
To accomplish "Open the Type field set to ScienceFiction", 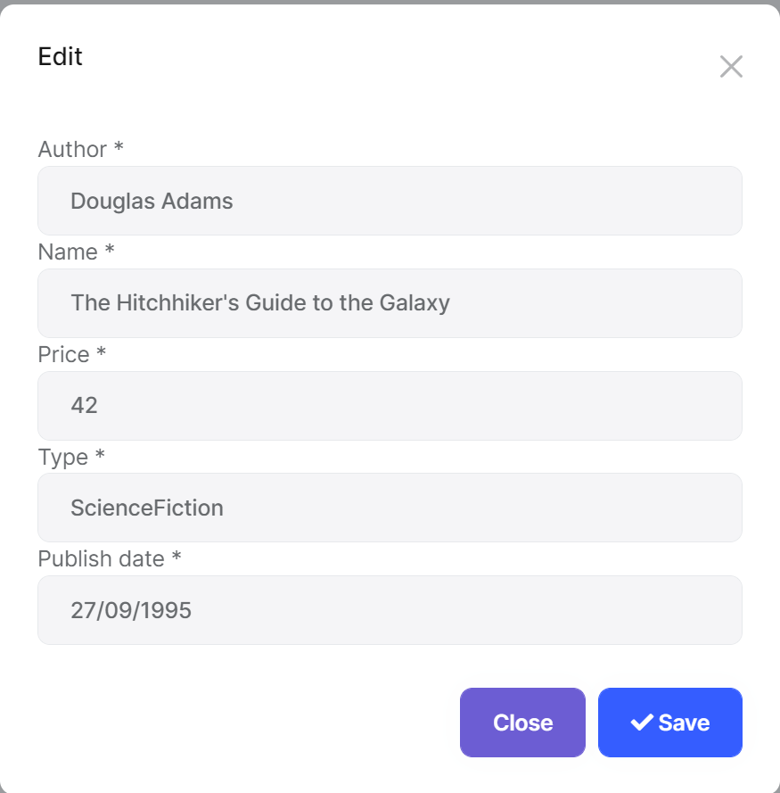I will point(390,508).
